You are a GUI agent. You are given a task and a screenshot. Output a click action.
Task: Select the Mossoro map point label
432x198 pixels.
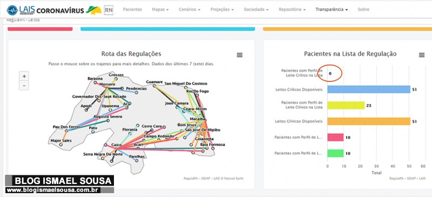[107, 84]
